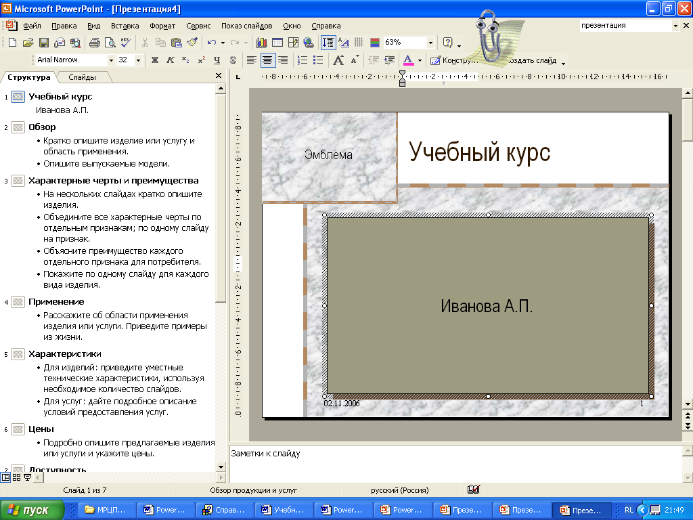
Task: Switch to the Структура tab
Action: tap(28, 77)
